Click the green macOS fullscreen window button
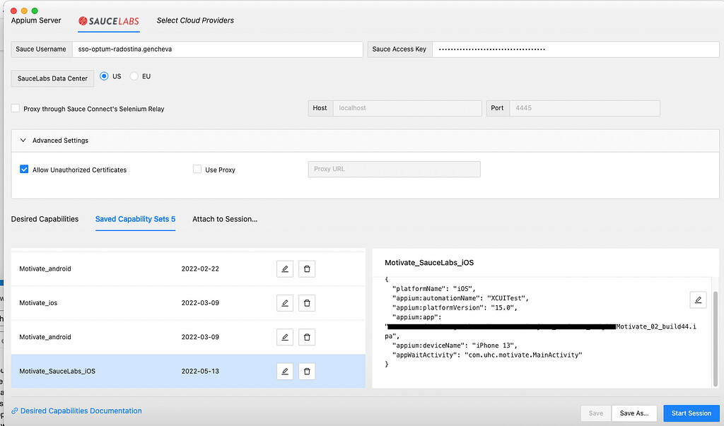 point(35,11)
